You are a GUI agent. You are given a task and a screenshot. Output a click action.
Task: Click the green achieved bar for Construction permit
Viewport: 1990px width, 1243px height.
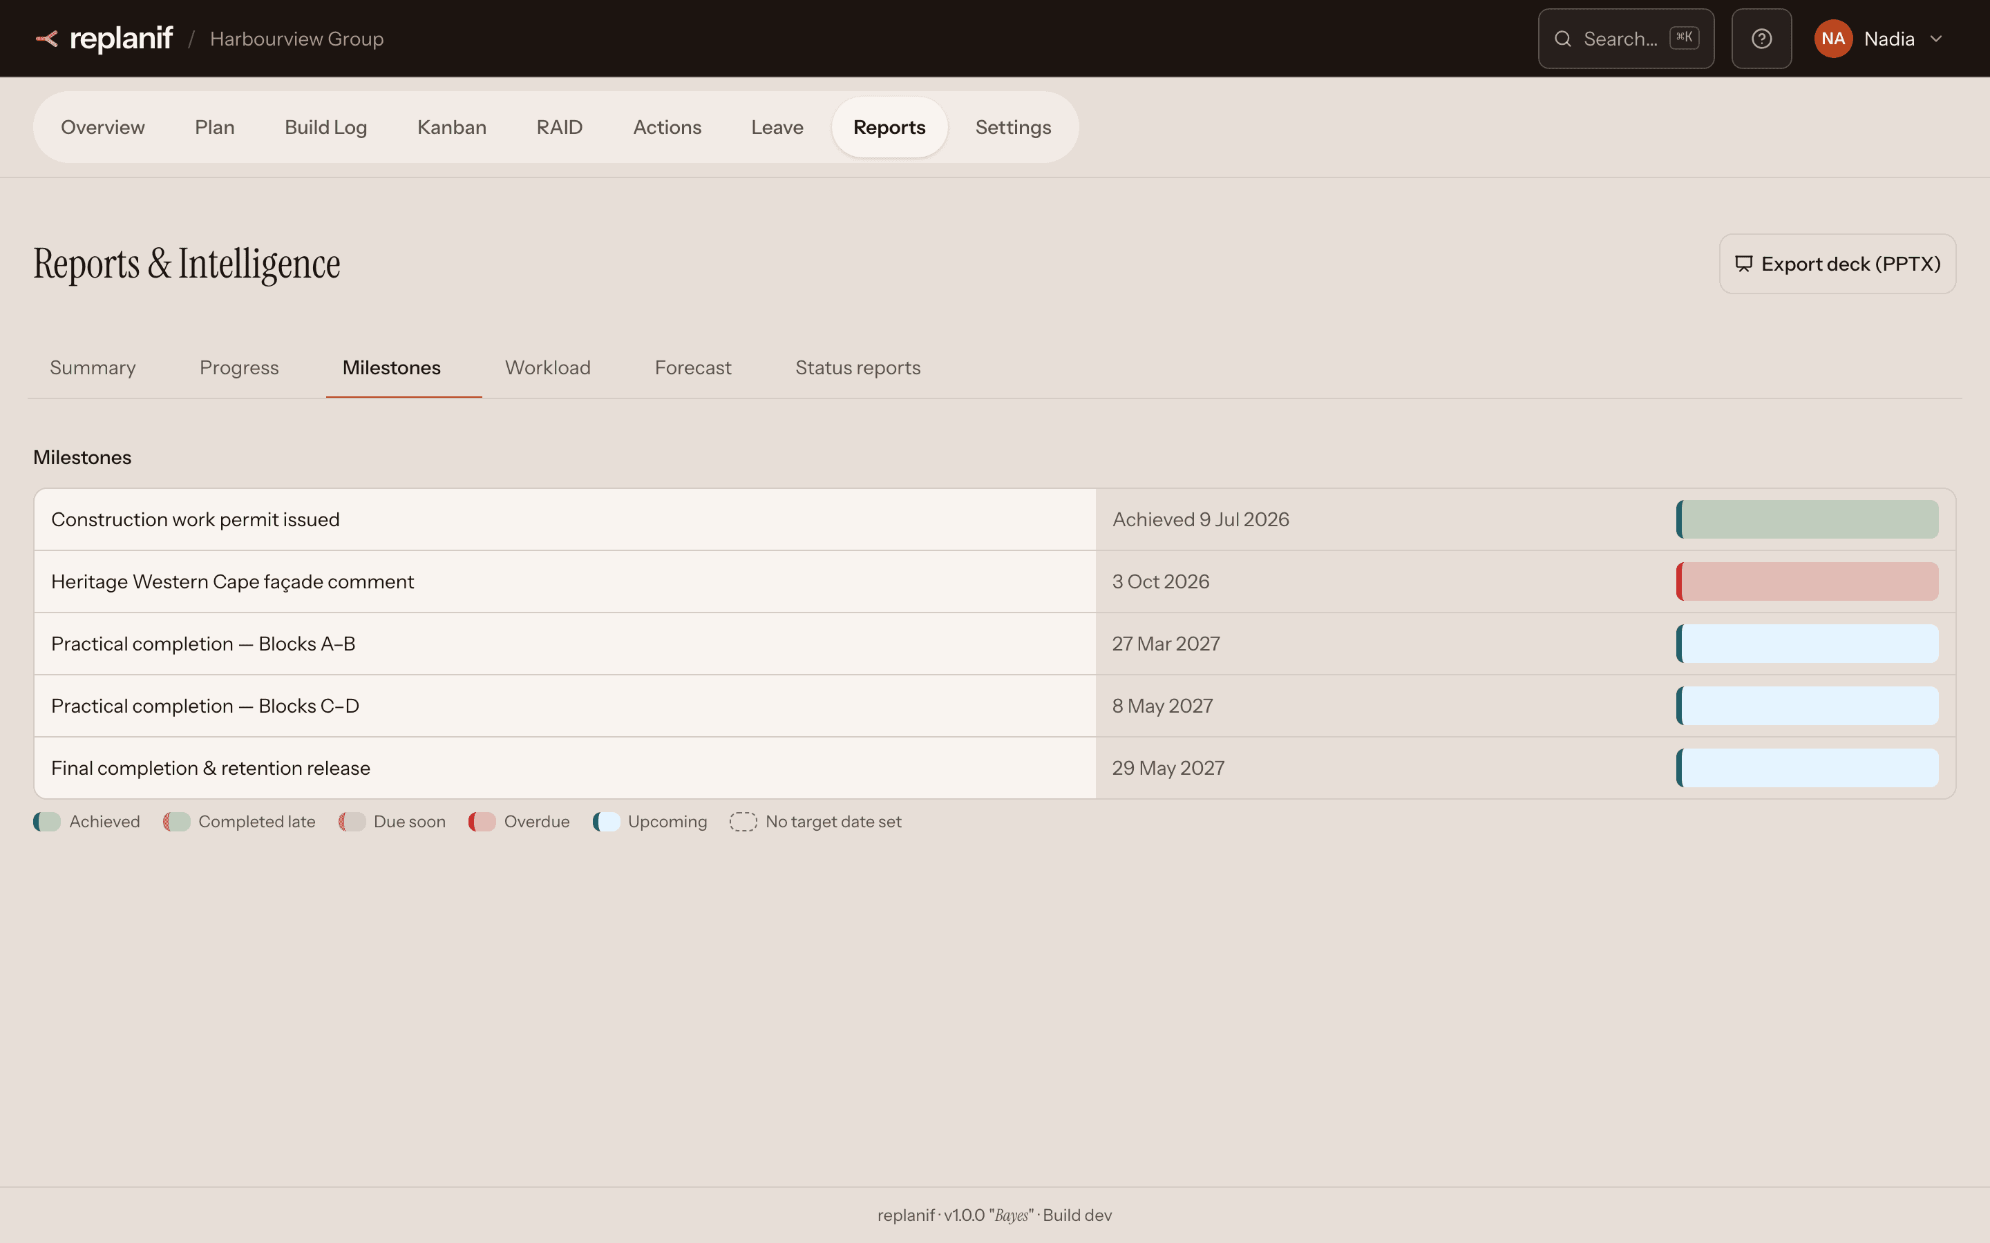(1808, 519)
